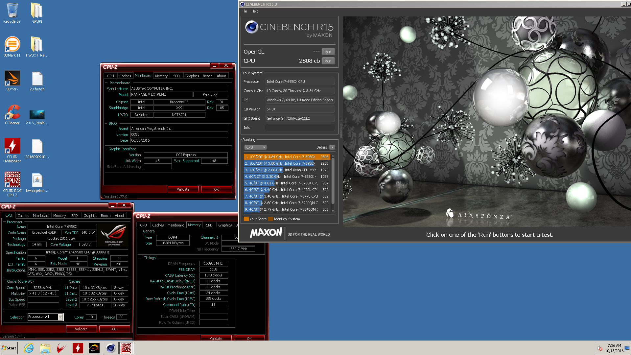The height and width of the screenshot is (355, 631).
Task: Click the Cinebench window title icon
Action: [242, 4]
